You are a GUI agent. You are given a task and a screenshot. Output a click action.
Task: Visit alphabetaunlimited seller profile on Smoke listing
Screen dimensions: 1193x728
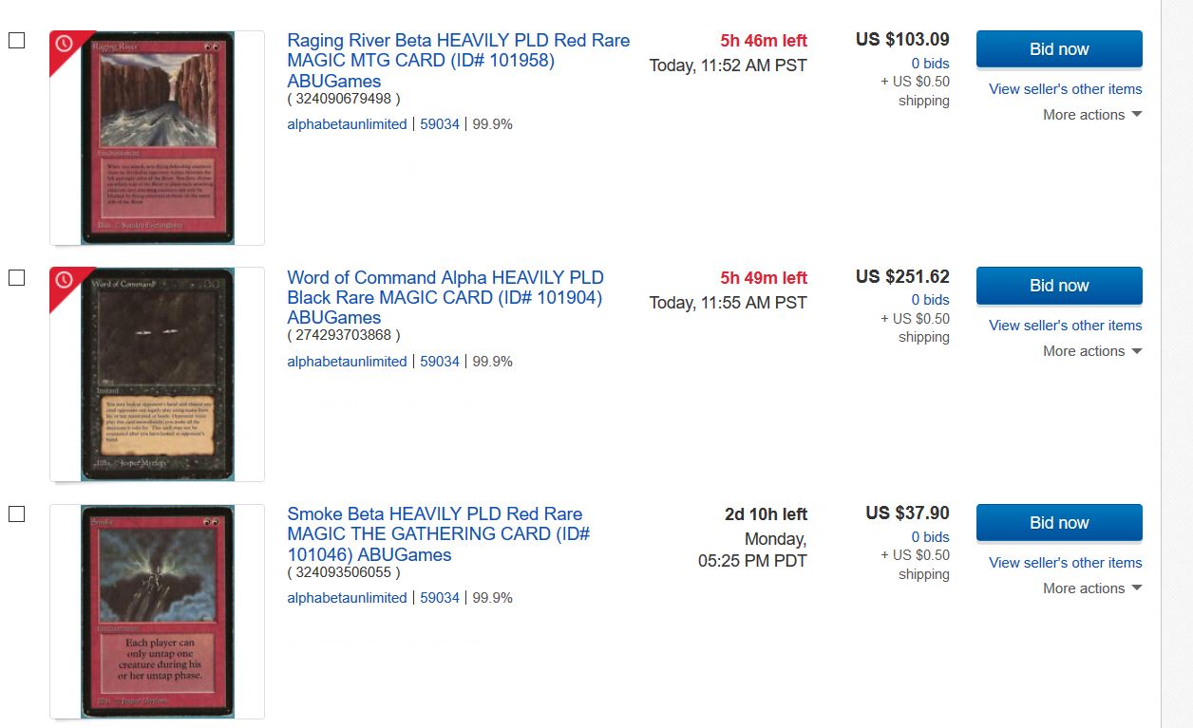coord(347,598)
